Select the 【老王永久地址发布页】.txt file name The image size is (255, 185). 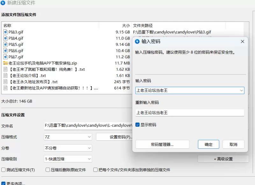(33, 82)
